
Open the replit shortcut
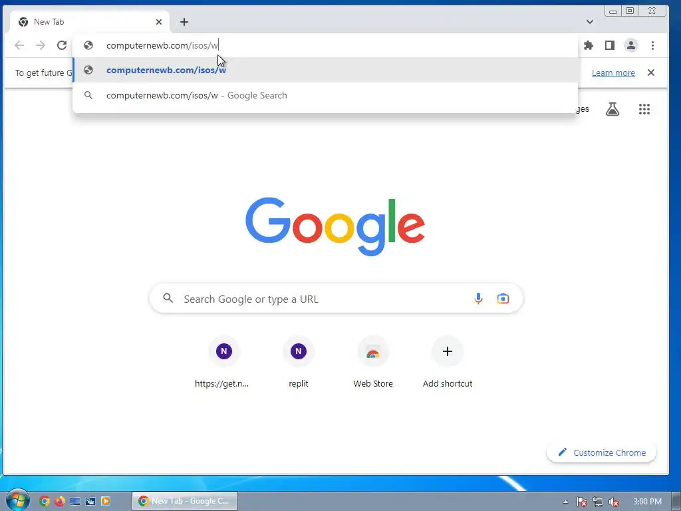click(x=299, y=363)
